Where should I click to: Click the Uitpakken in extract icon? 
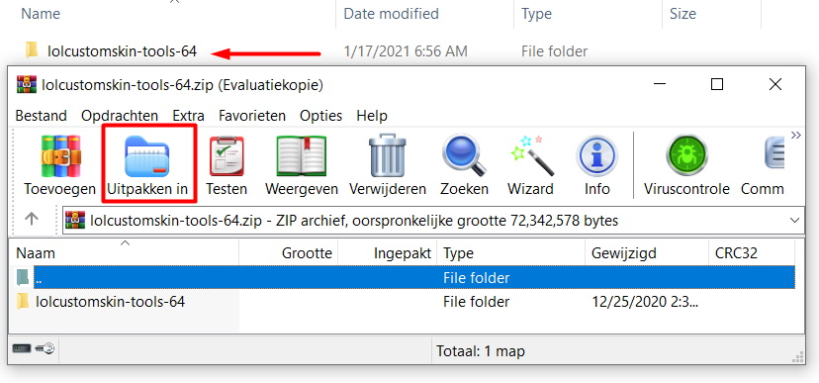(147, 155)
